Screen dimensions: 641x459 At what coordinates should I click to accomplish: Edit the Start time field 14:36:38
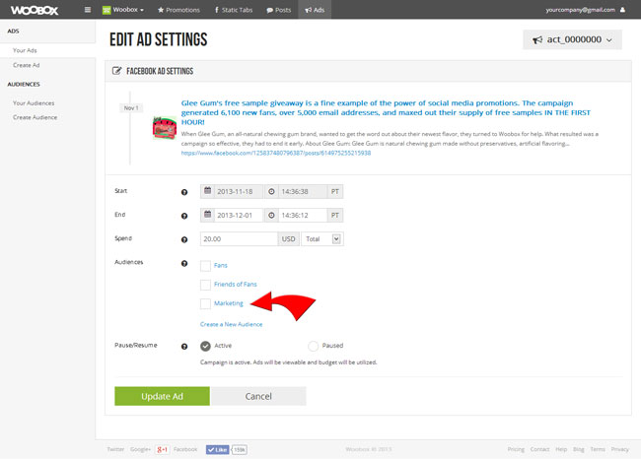[x=303, y=191]
